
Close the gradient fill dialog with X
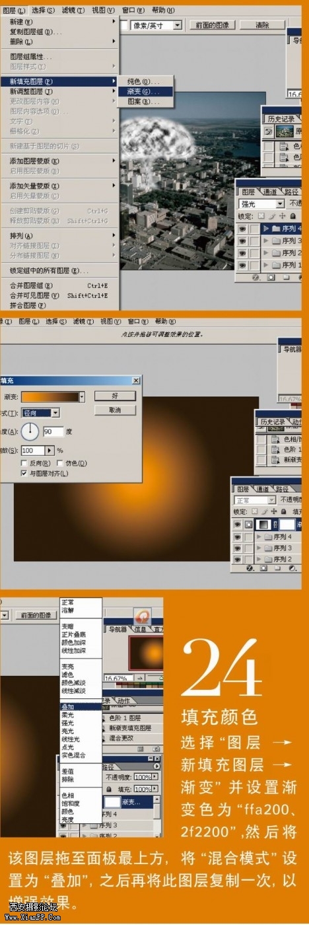tap(135, 381)
